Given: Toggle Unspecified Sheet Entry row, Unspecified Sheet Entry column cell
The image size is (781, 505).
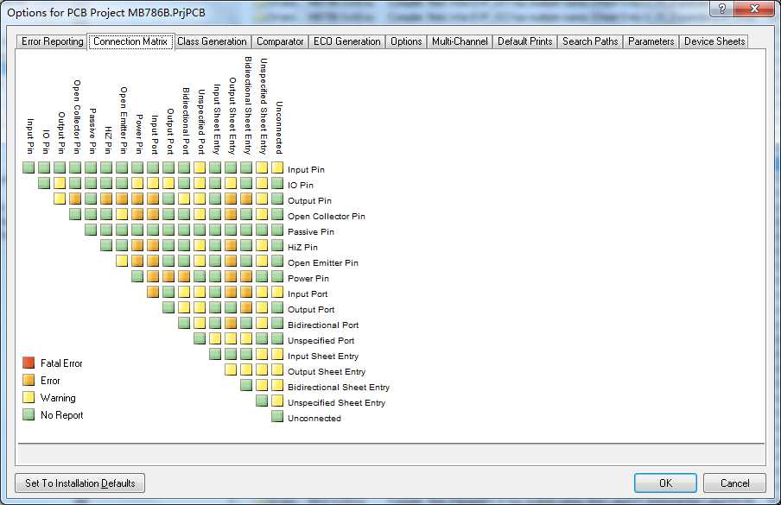Looking at the screenshot, I should [x=262, y=401].
